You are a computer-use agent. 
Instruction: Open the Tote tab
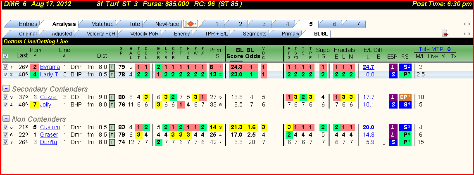click(x=135, y=24)
